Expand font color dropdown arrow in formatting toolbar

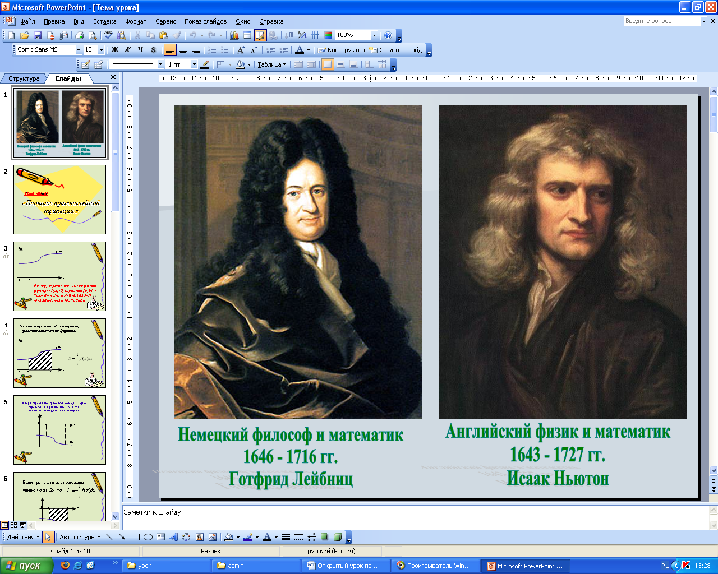[309, 50]
